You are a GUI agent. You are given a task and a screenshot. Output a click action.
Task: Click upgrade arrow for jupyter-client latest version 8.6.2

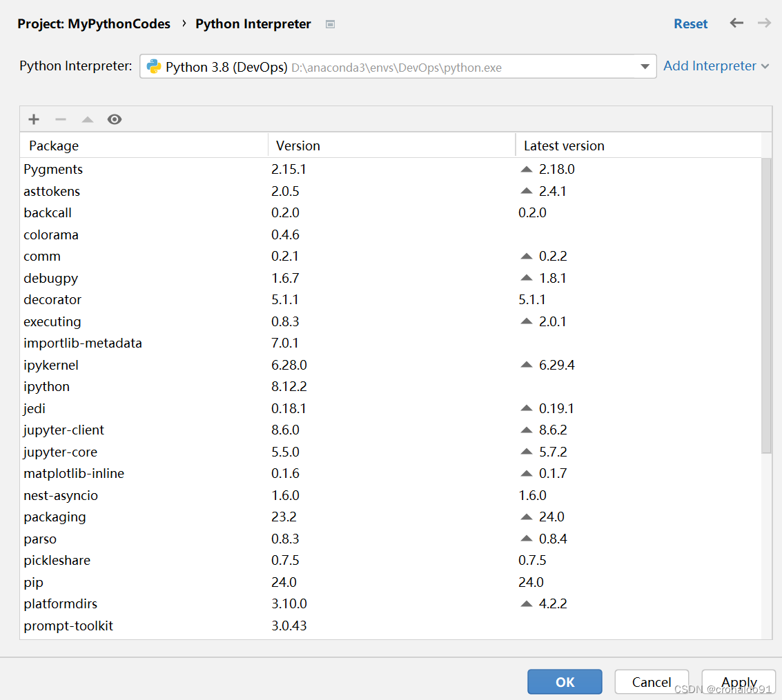click(x=526, y=430)
